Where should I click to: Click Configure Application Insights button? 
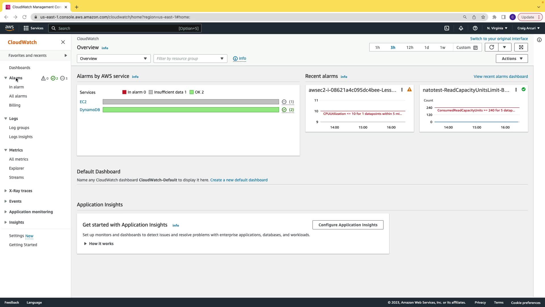pos(348,225)
